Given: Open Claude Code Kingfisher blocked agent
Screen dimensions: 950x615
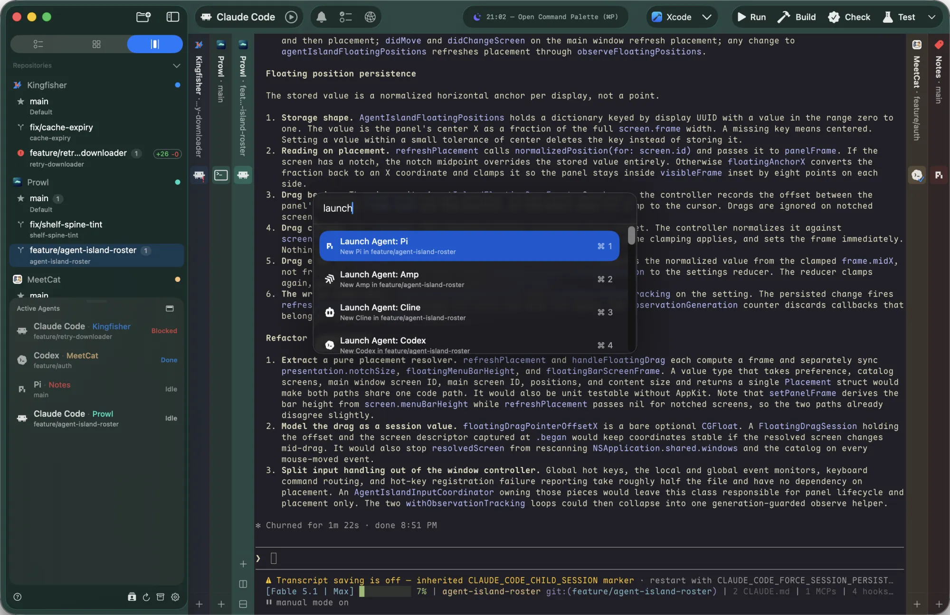Looking at the screenshot, I should coord(96,331).
